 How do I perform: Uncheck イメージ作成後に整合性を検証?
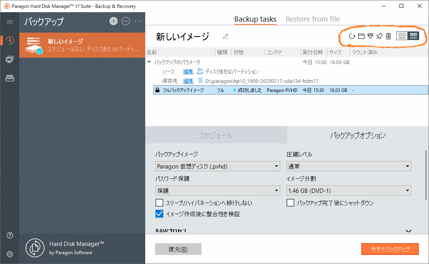pos(159,213)
